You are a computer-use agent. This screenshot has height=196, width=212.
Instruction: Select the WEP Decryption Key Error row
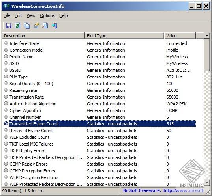(x=99, y=177)
